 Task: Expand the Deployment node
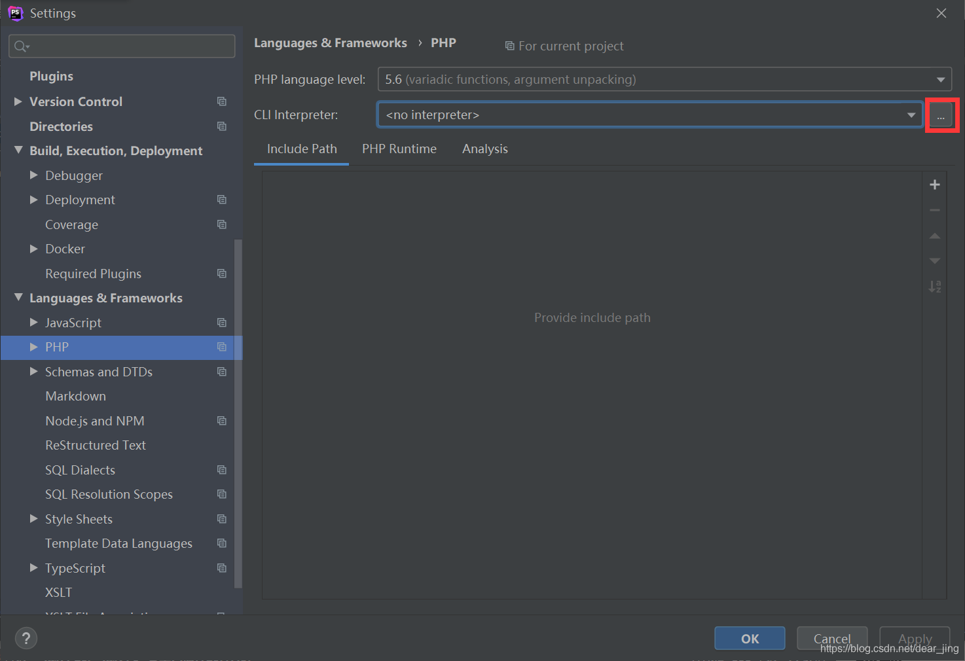click(34, 200)
